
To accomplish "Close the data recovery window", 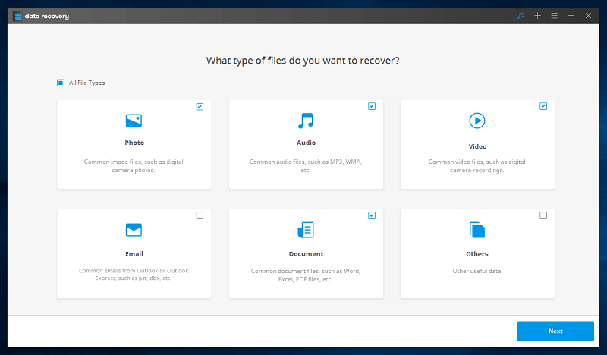I will coord(588,15).
